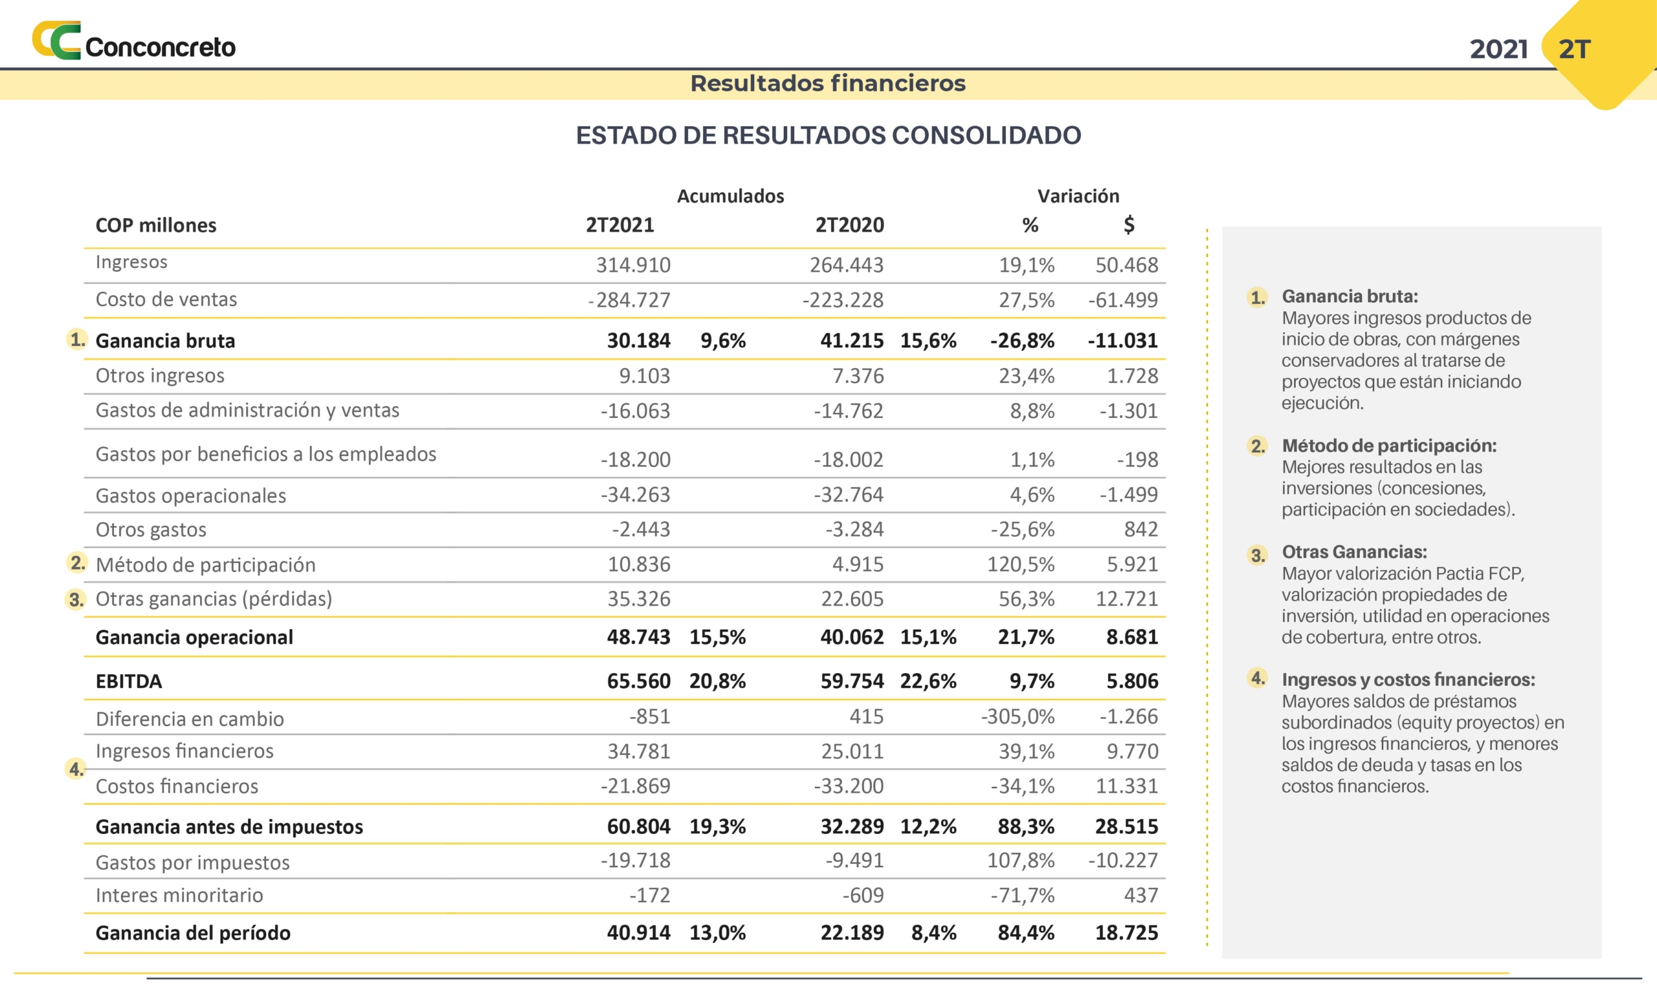1657x1003 pixels.
Task: Click number 1 badge in Ganancia bruta note
Action: click(1257, 298)
